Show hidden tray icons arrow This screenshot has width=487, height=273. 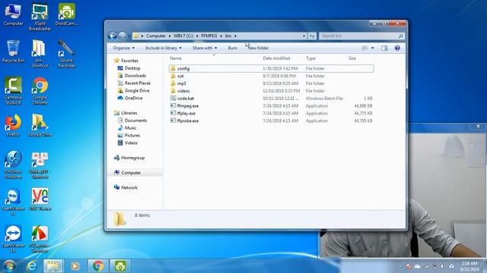point(400,266)
